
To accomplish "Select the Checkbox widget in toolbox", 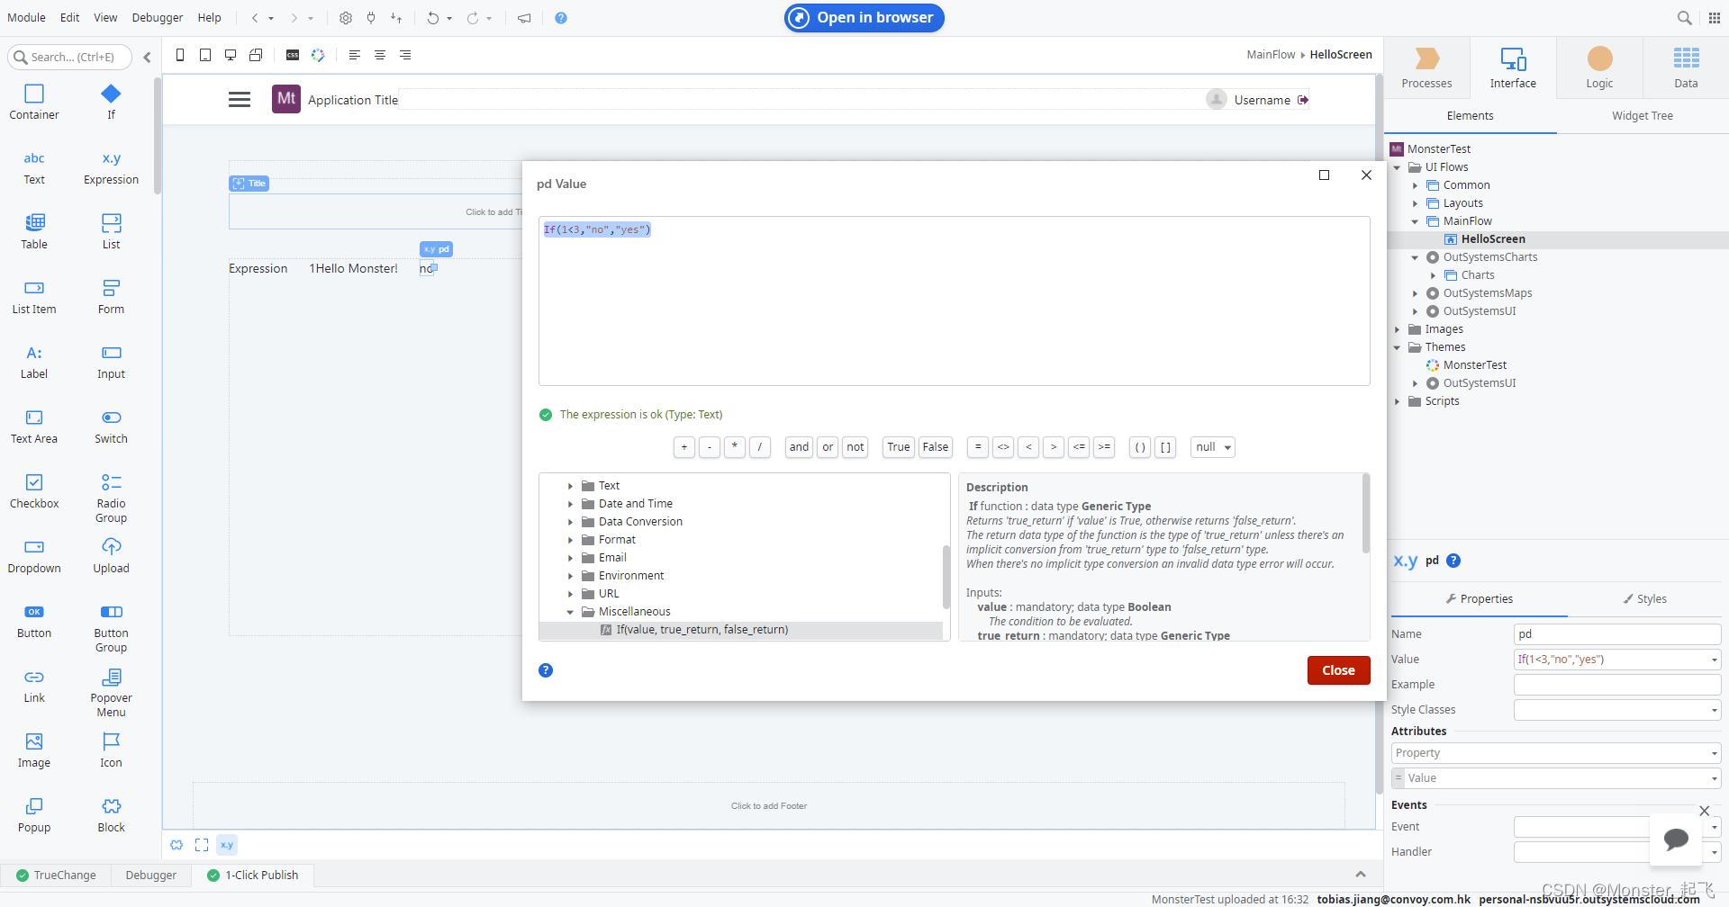I will tap(34, 490).
